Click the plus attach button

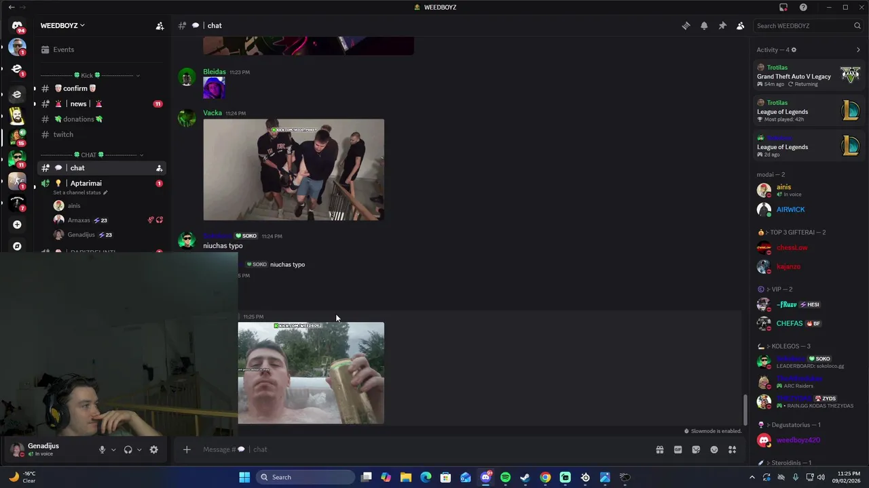187,449
